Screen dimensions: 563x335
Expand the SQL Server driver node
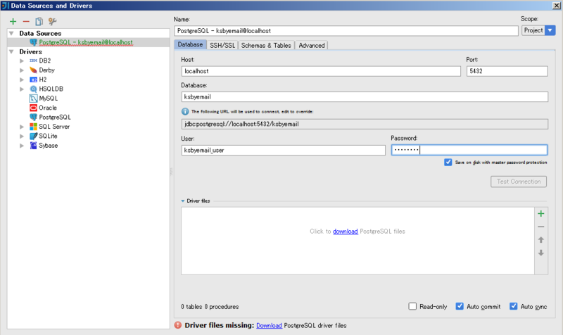click(x=22, y=127)
